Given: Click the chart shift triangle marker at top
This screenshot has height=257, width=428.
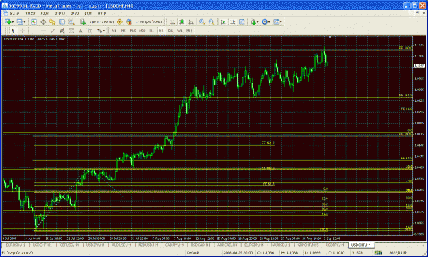Looking at the screenshot, I should tap(330, 37).
